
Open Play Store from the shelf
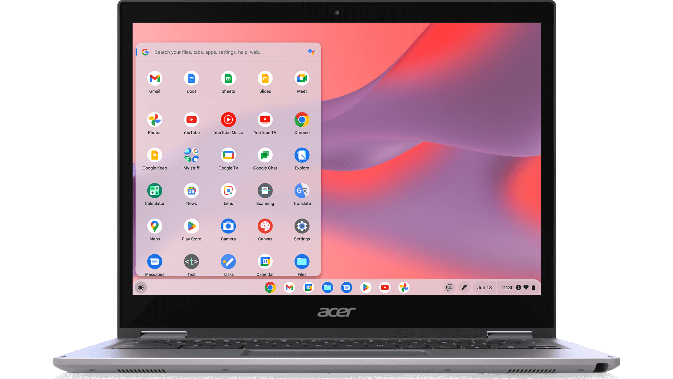click(x=366, y=287)
